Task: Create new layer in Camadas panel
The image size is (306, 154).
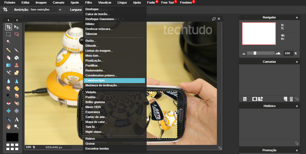Action: point(285,99)
